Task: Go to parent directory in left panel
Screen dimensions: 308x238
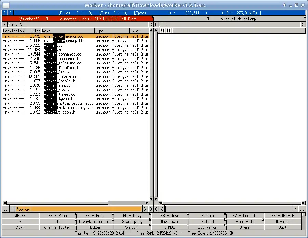Action: (5, 209)
